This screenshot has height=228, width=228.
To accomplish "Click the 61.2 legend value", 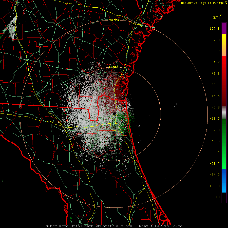I will pyautogui.click(x=216, y=62).
